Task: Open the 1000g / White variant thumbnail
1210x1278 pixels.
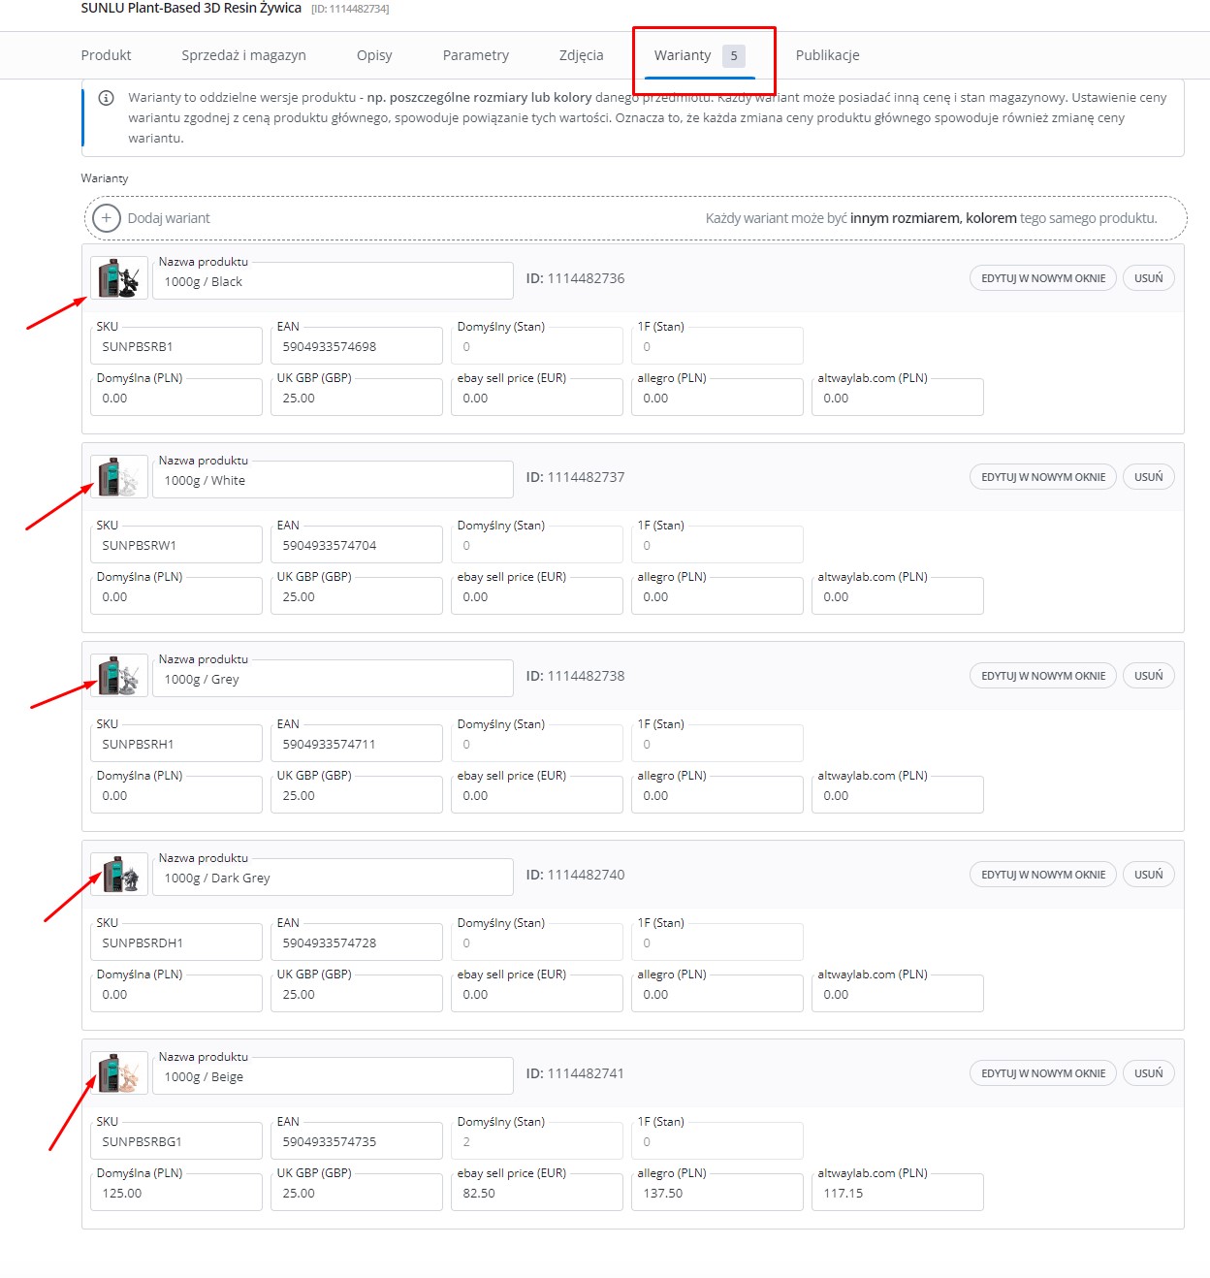Action: point(119,477)
